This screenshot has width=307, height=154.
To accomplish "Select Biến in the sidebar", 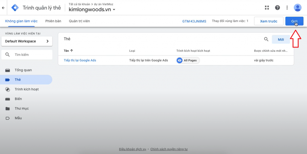I will click(x=18, y=99).
